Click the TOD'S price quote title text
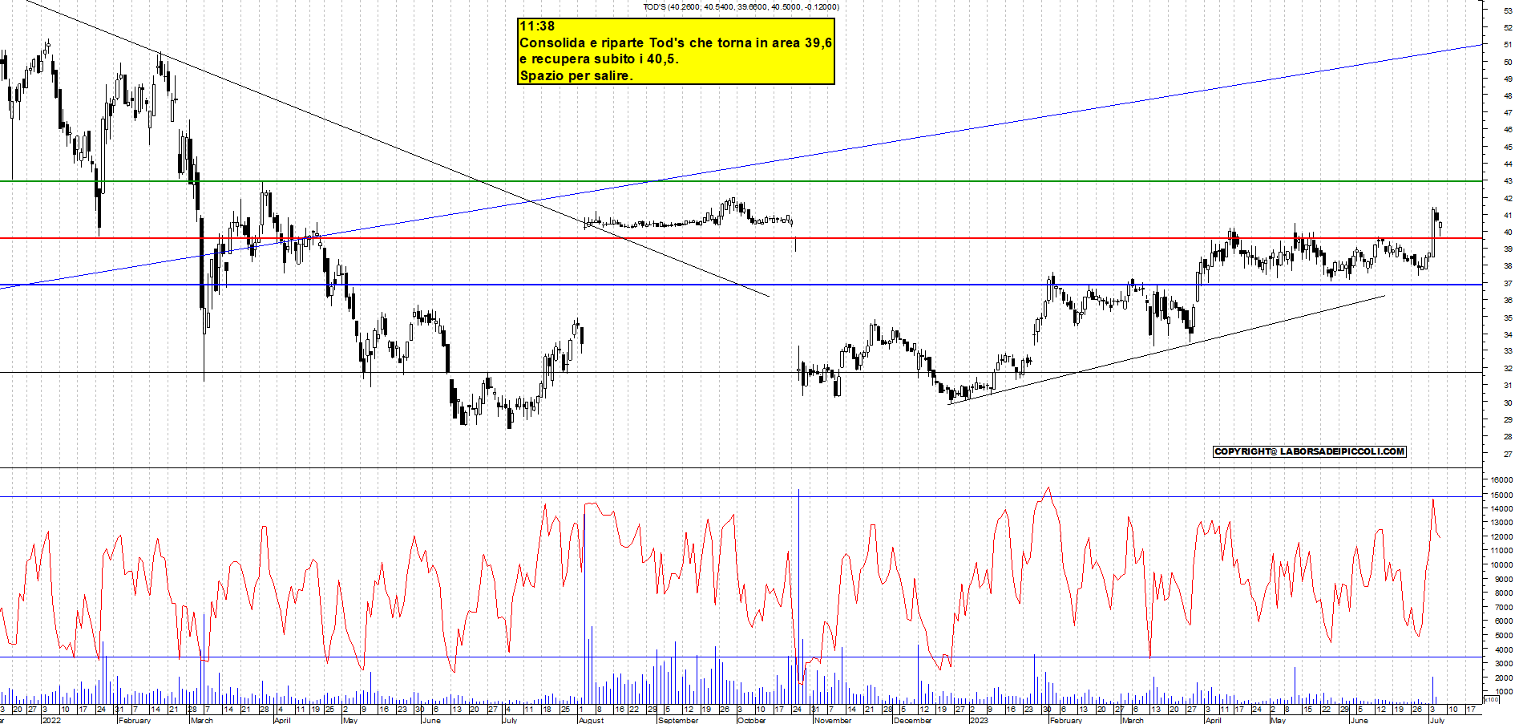The width and height of the screenshot is (1515, 724). pos(741,7)
